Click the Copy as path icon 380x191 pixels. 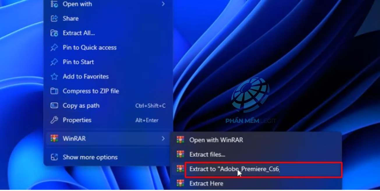click(x=54, y=106)
